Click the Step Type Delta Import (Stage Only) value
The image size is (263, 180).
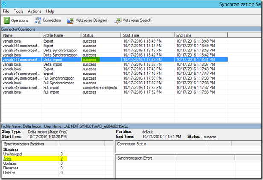pyautogui.click(x=48, y=132)
